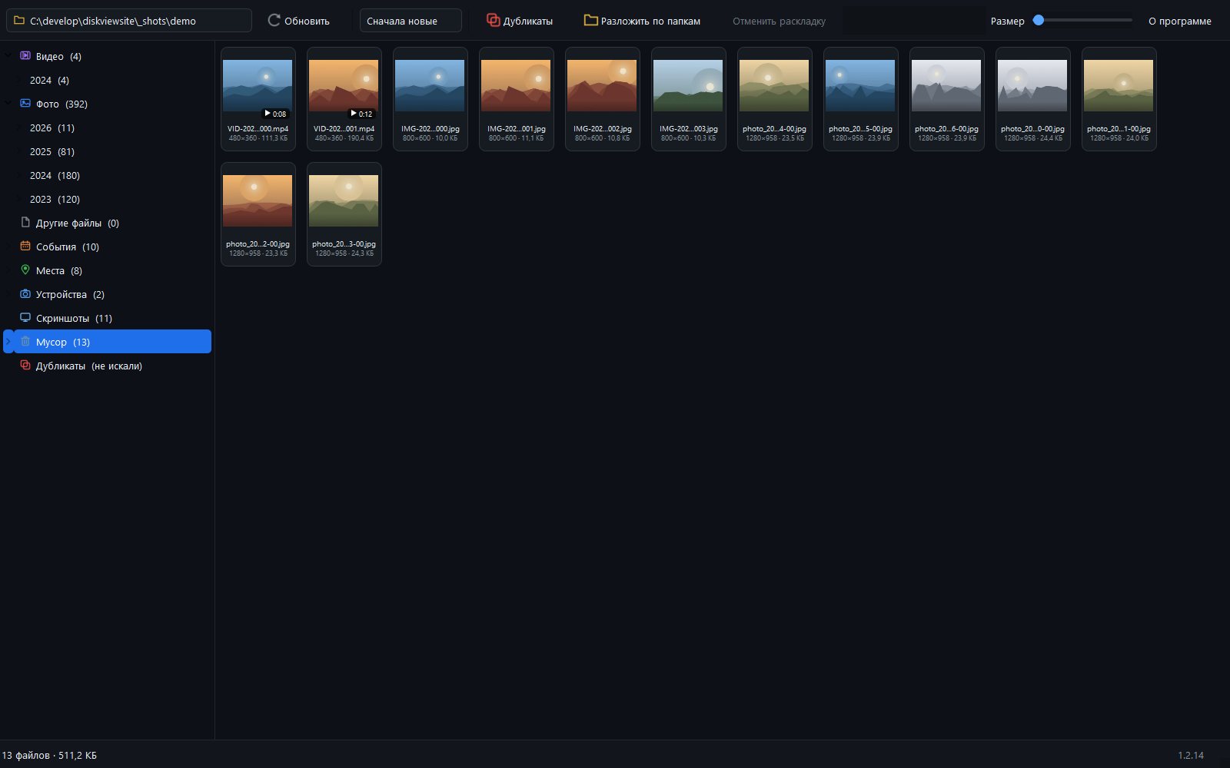Select the photo_20...2-00.jpg thumbnail
The image size is (1230, 768).
click(x=258, y=214)
